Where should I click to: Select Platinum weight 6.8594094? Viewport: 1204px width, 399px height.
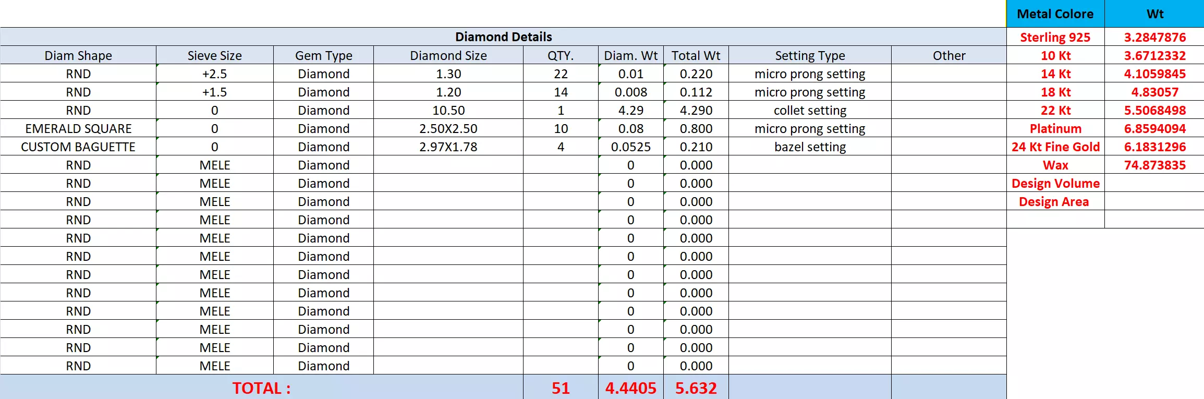pyautogui.click(x=1154, y=128)
